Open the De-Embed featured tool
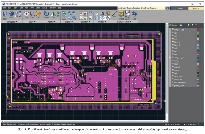The image size is (205, 134). tap(121, 15)
